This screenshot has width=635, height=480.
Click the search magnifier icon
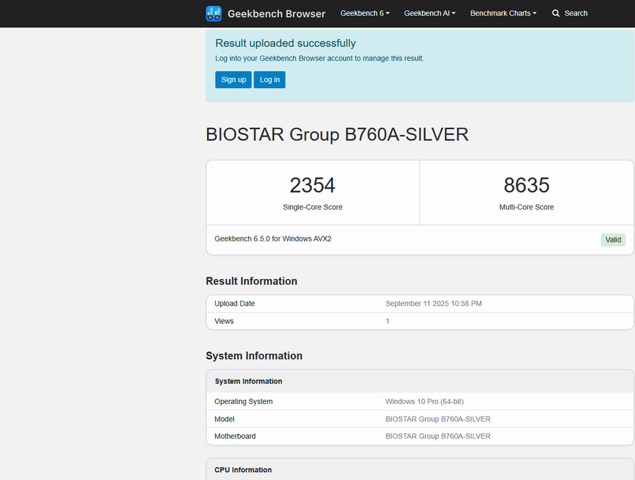pos(556,14)
